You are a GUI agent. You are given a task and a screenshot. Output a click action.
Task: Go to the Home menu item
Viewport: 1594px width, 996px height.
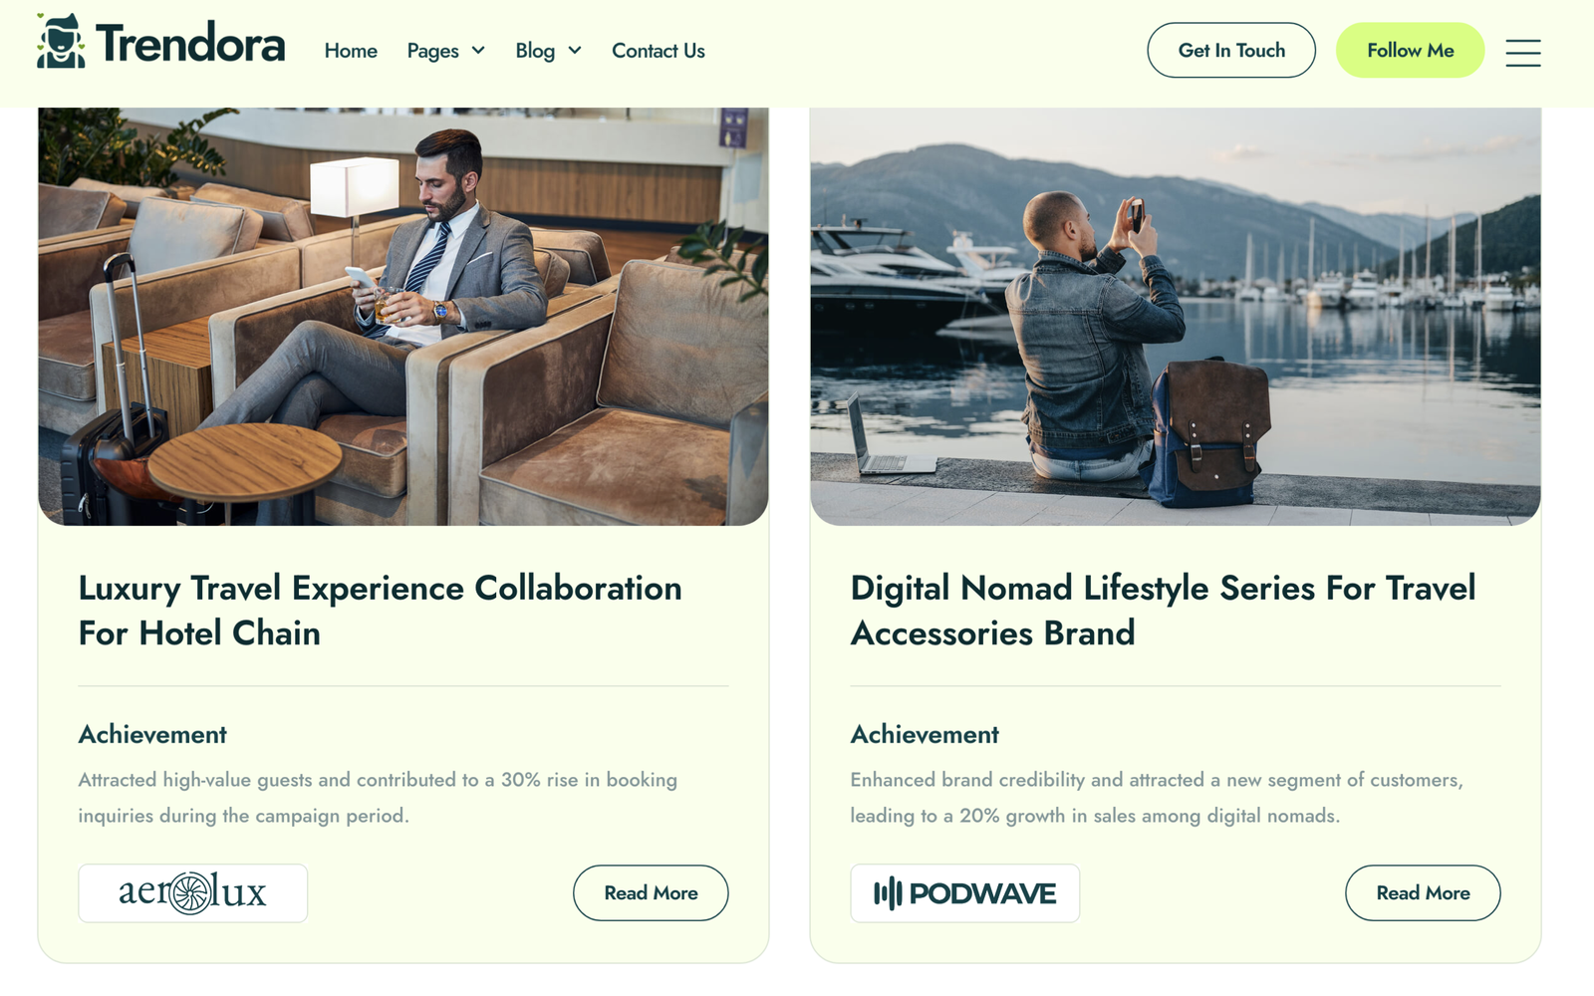(351, 51)
